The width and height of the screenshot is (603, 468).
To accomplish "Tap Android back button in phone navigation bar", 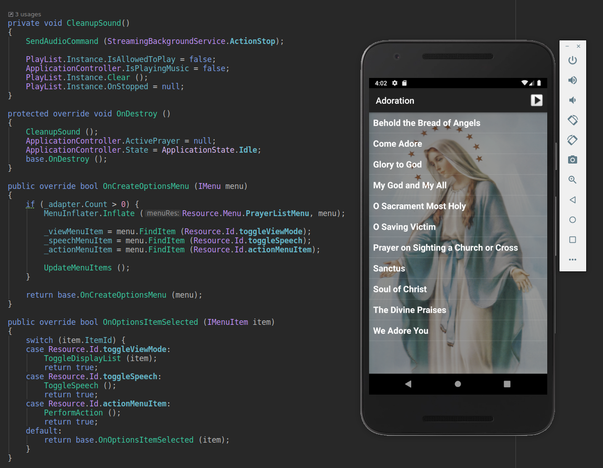I will [x=408, y=384].
